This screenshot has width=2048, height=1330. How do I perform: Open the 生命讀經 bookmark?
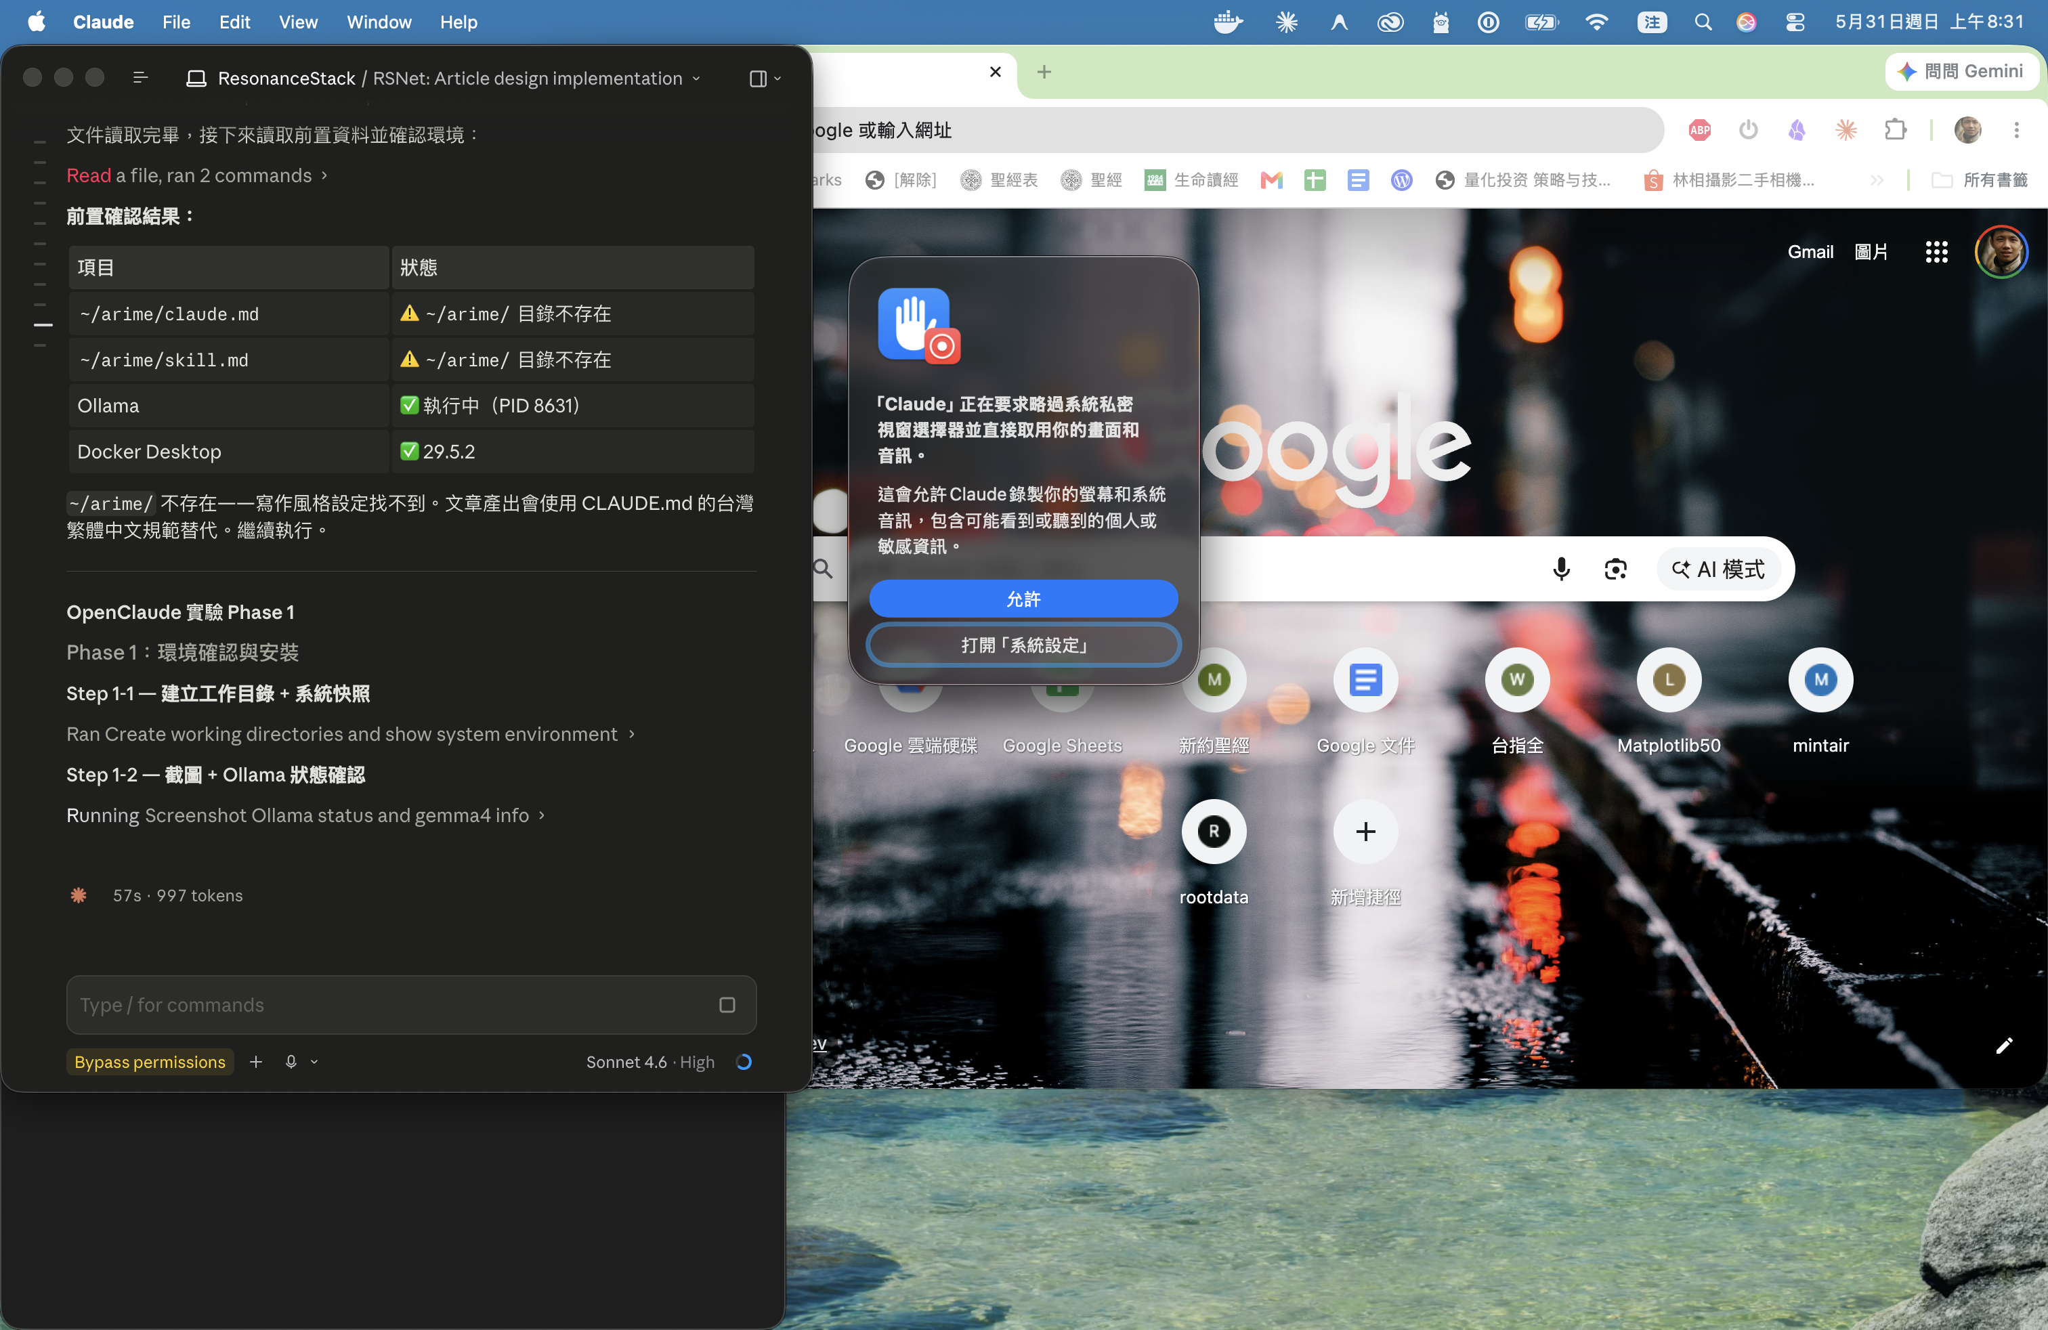pyautogui.click(x=1191, y=180)
